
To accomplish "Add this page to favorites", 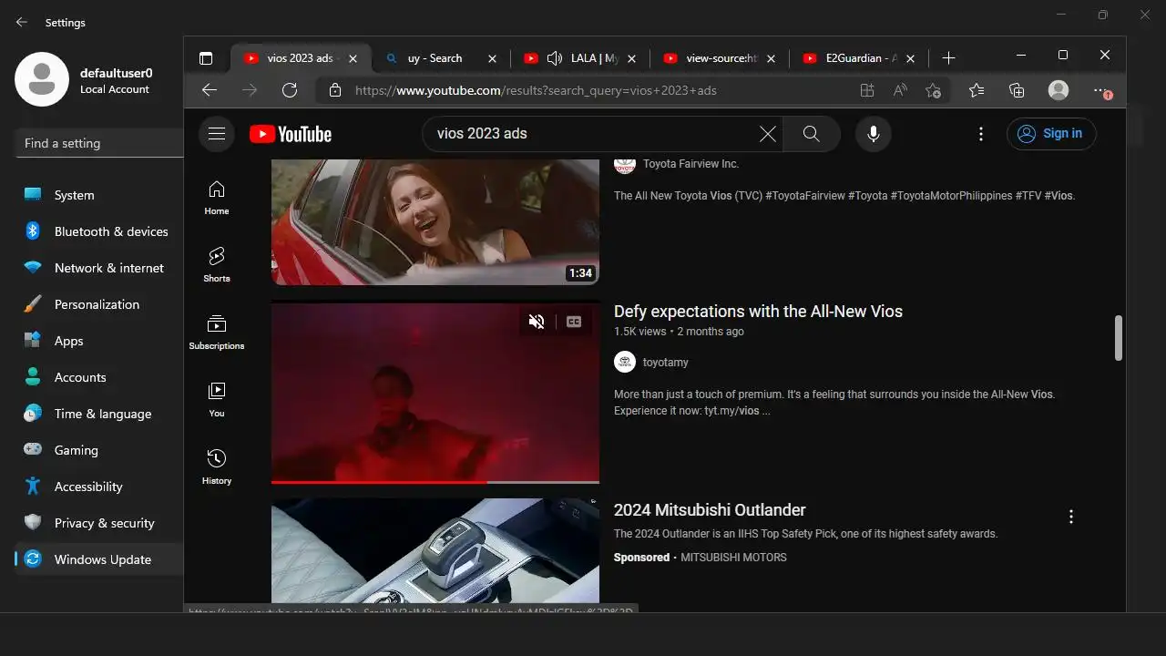I will click(933, 90).
